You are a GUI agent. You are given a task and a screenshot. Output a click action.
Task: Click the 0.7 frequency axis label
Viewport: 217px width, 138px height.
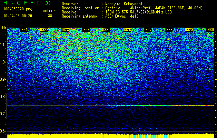point(2,114)
